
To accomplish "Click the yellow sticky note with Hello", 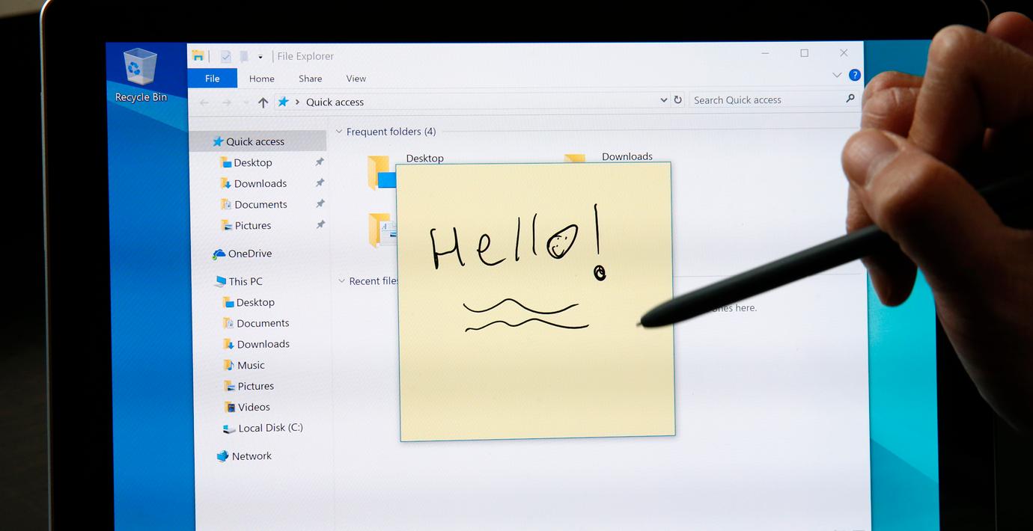I will tap(536, 359).
